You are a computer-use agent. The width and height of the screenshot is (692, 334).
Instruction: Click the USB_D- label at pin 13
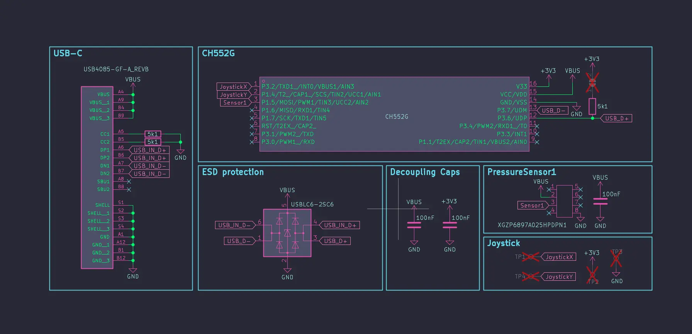point(553,110)
